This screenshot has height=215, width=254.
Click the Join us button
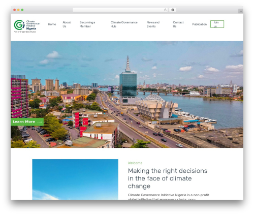click(217, 24)
